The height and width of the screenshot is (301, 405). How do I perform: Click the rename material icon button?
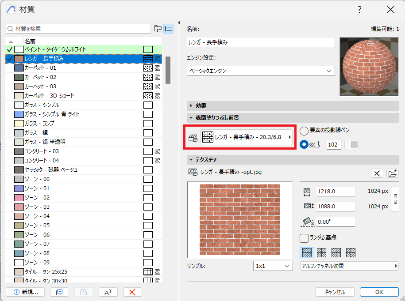click(108, 292)
